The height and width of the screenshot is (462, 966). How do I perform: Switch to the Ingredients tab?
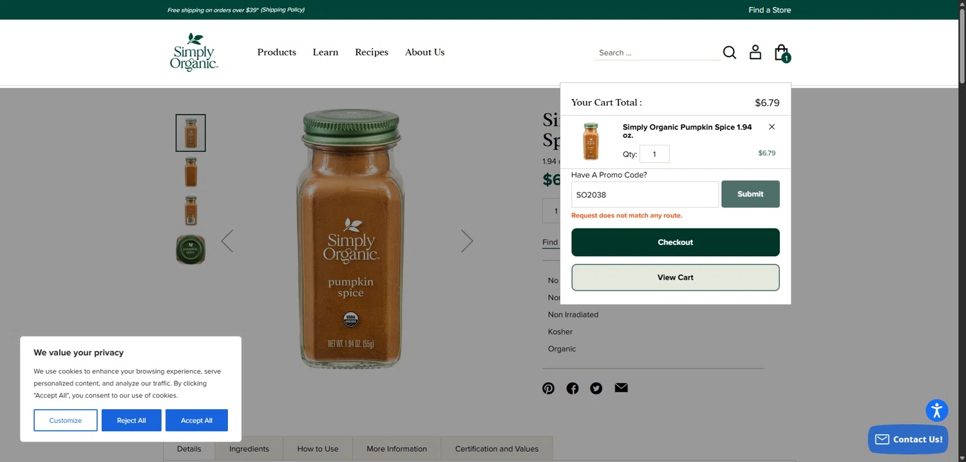(x=249, y=448)
